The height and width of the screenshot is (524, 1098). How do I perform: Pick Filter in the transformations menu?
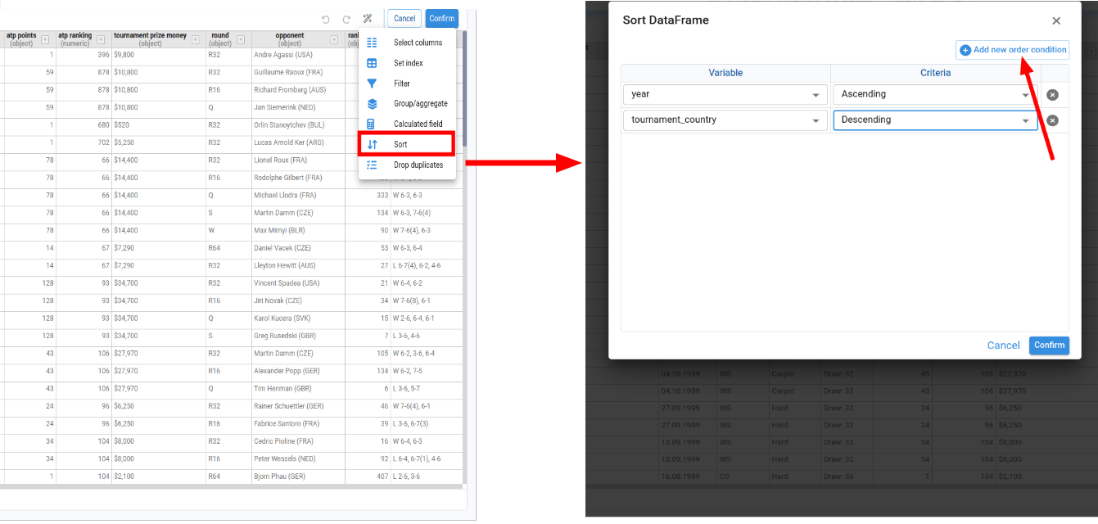coord(401,84)
